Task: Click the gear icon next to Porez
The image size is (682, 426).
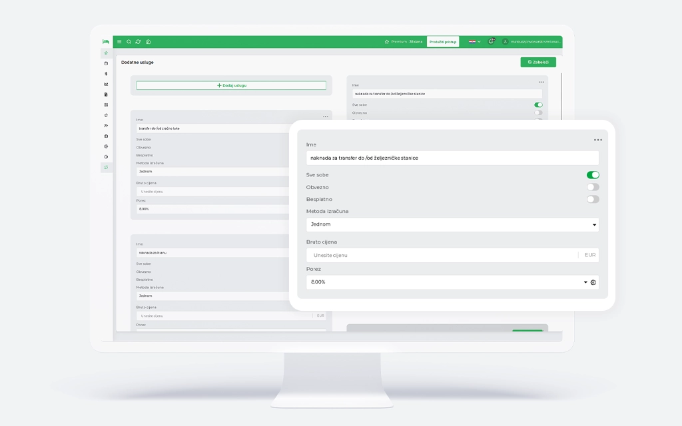Action: click(593, 283)
